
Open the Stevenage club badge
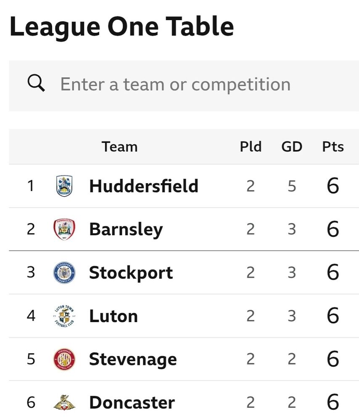(x=64, y=359)
